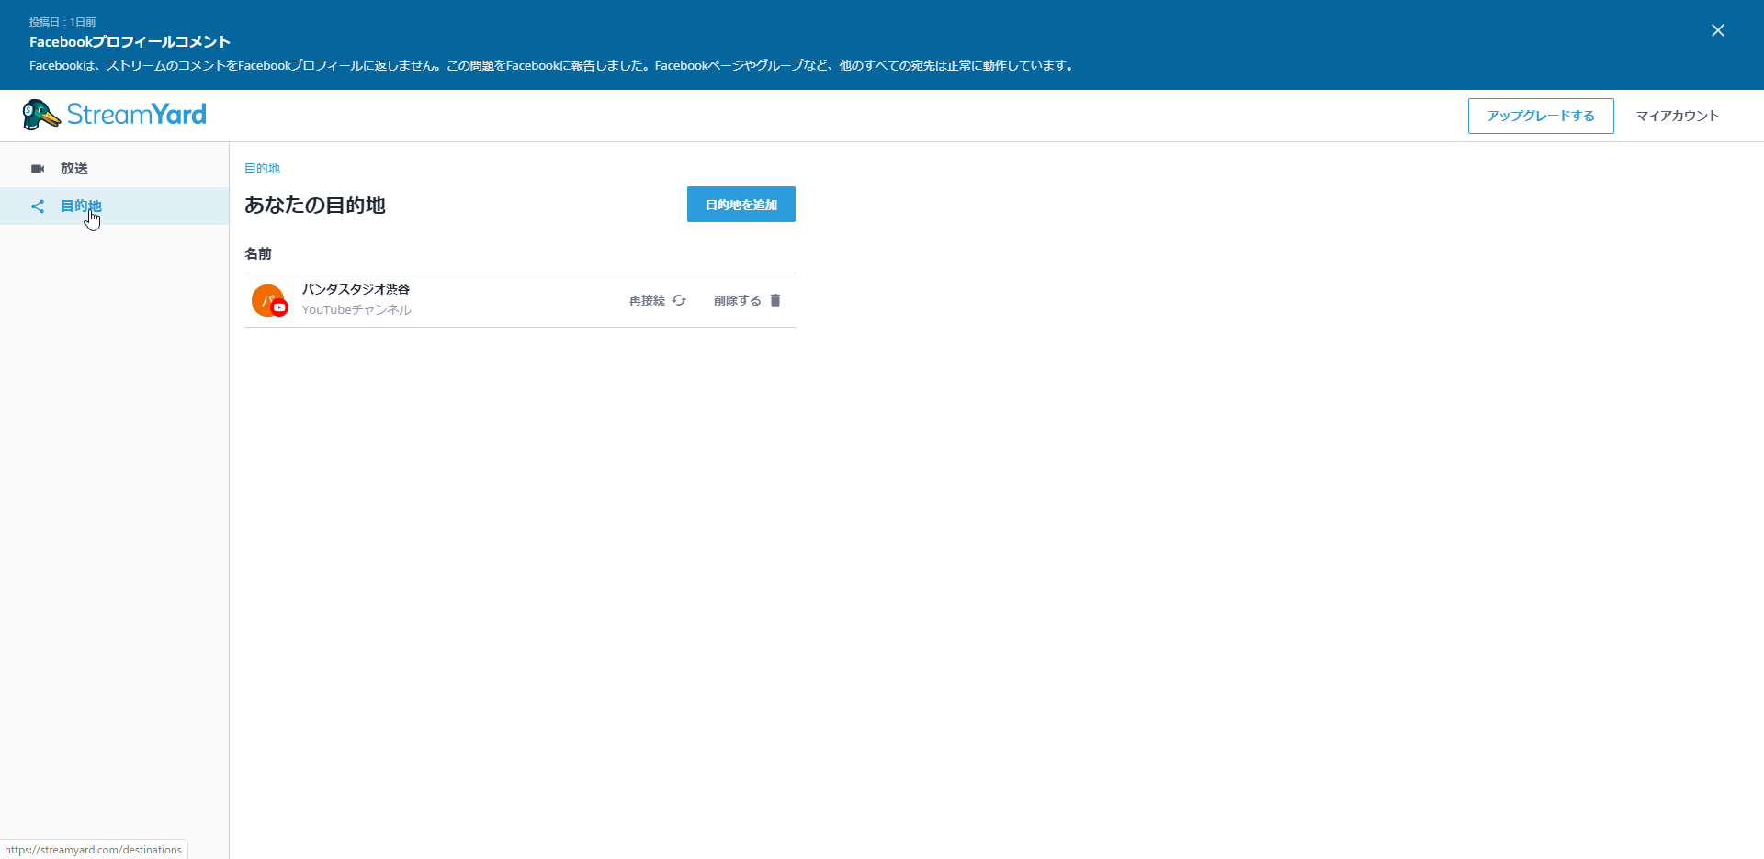The image size is (1764, 859).
Task: Open マイアカウント menu
Action: (x=1677, y=116)
